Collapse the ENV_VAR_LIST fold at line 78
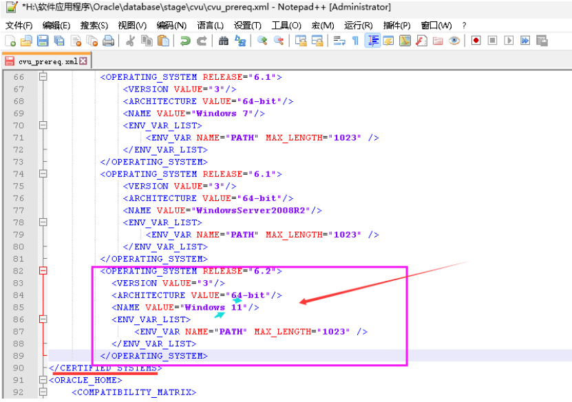Screen dimensions: 572x402 (x=43, y=222)
